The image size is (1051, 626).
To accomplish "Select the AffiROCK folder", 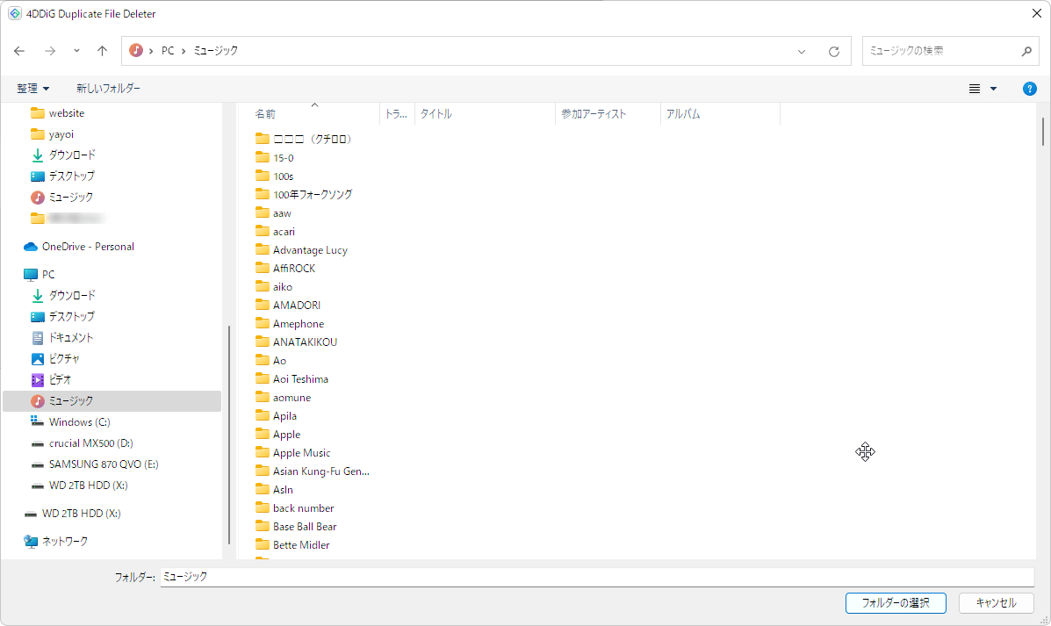I will pos(285,268).
